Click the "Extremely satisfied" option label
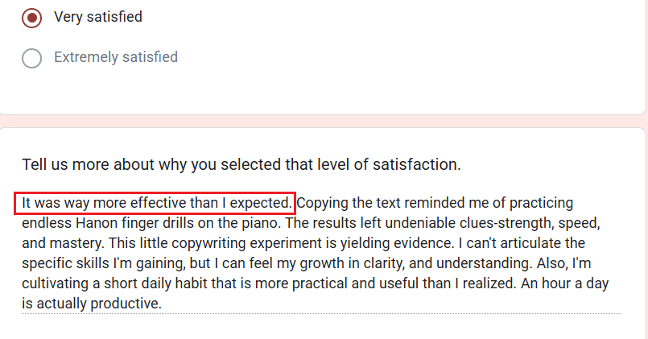Screen dimensions: 648x339 tap(115, 57)
